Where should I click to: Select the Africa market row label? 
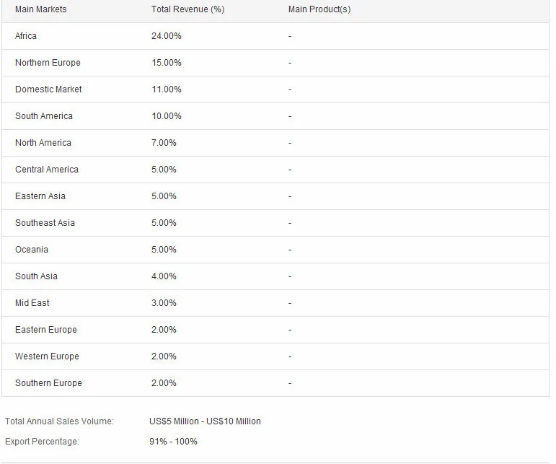coord(26,36)
